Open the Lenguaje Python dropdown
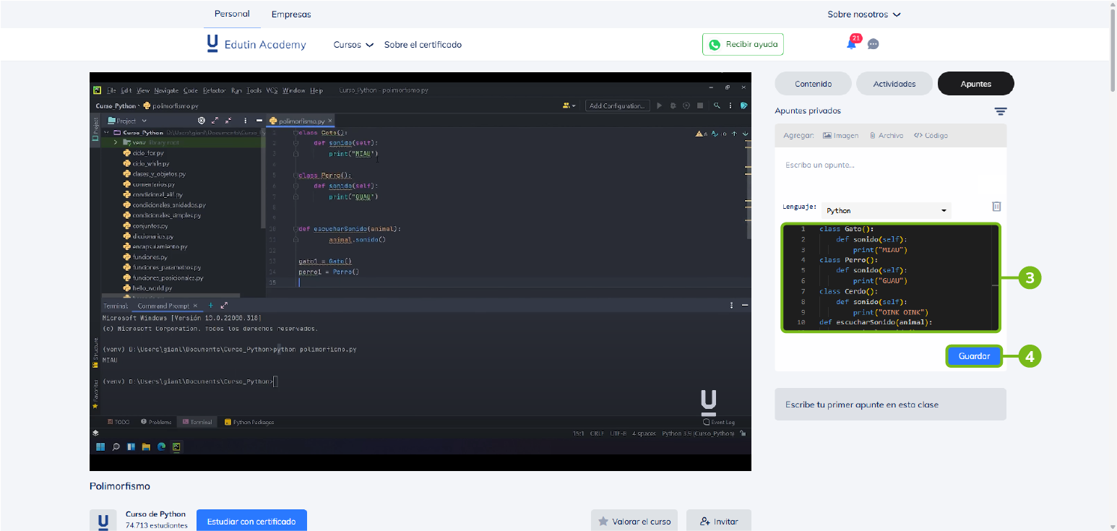Image resolution: width=1117 pixels, height=531 pixels. point(886,211)
